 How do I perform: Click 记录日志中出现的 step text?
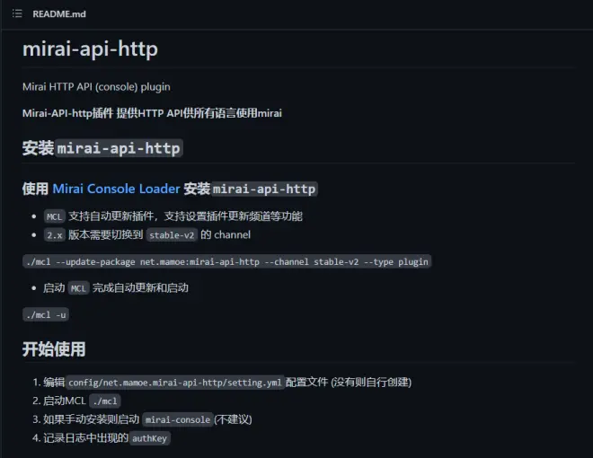(x=86, y=438)
